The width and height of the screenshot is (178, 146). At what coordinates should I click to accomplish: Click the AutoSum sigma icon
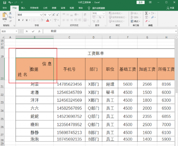(x=146, y=13)
